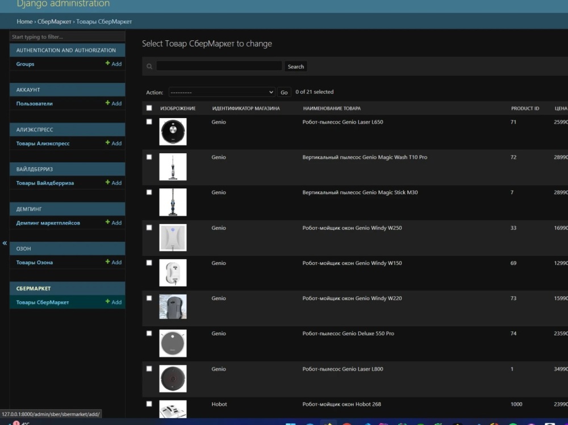
Task: Add a new Groups entry
Action: [x=114, y=64]
